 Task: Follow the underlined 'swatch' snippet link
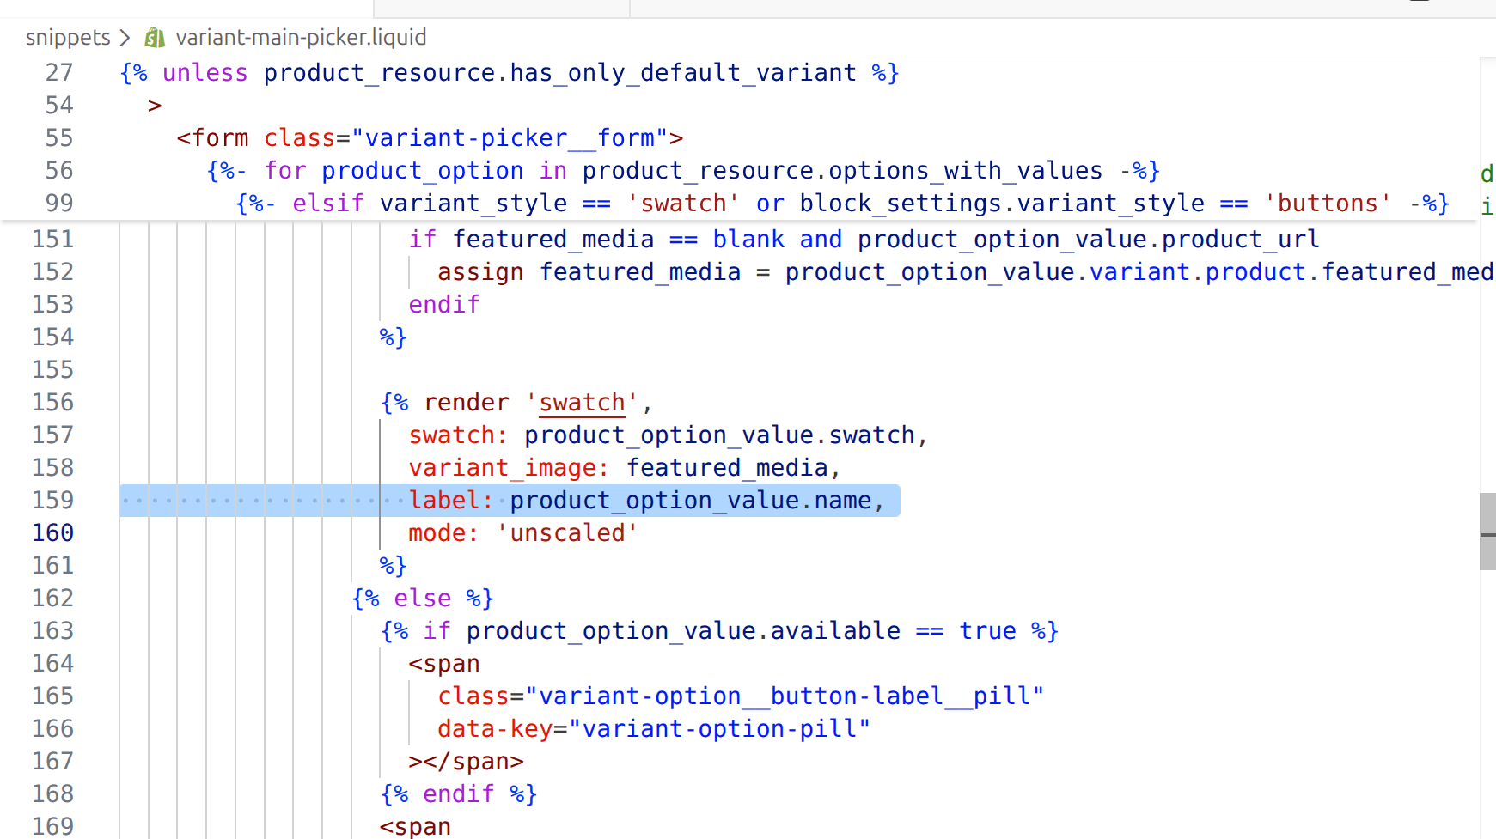coord(582,403)
